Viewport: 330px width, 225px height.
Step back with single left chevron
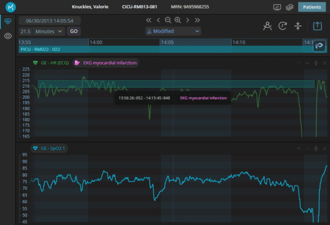pos(159,20)
